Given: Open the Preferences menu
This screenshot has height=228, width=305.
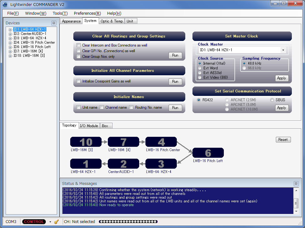Looking at the screenshot, I should 87,13.
